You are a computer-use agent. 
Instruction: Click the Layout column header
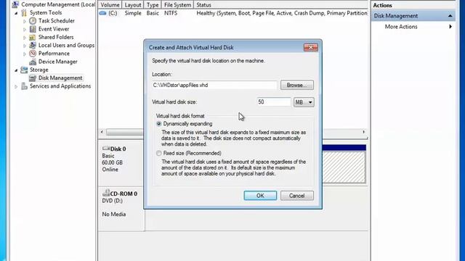tap(132, 5)
